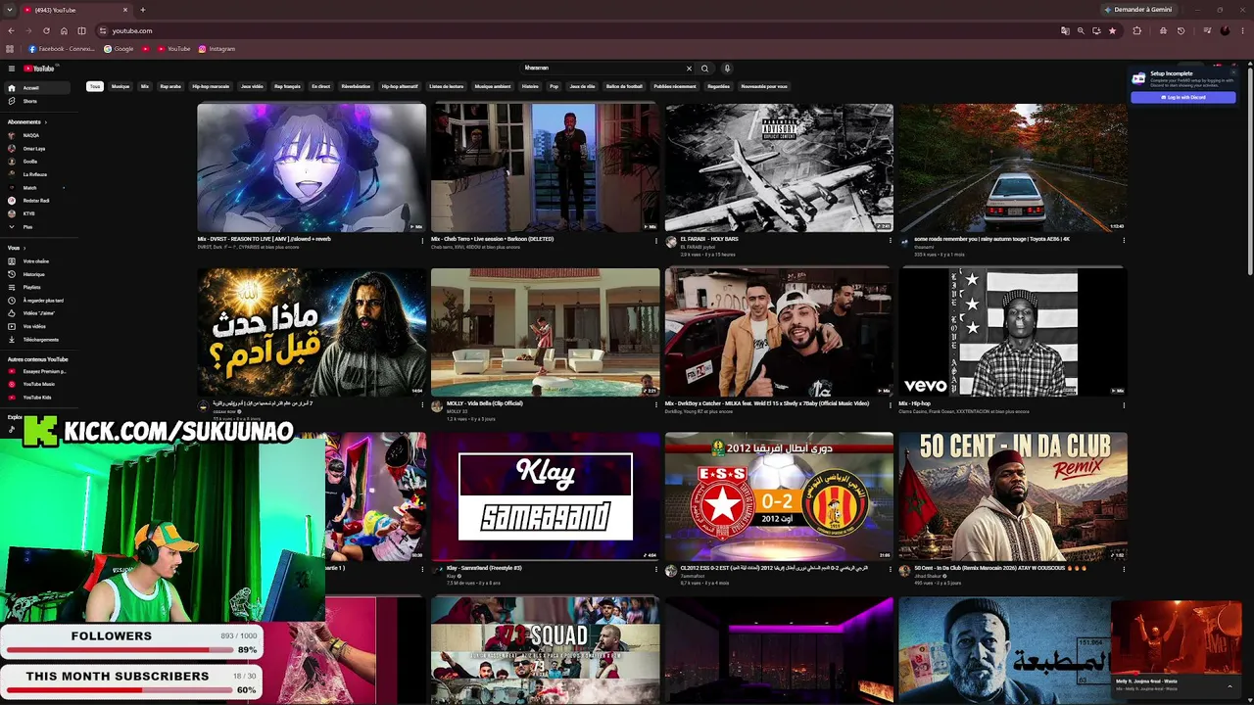Screen dimensions: 1254x705
Task: Open the browser extensions puzzle icon
Action: pos(1136,30)
